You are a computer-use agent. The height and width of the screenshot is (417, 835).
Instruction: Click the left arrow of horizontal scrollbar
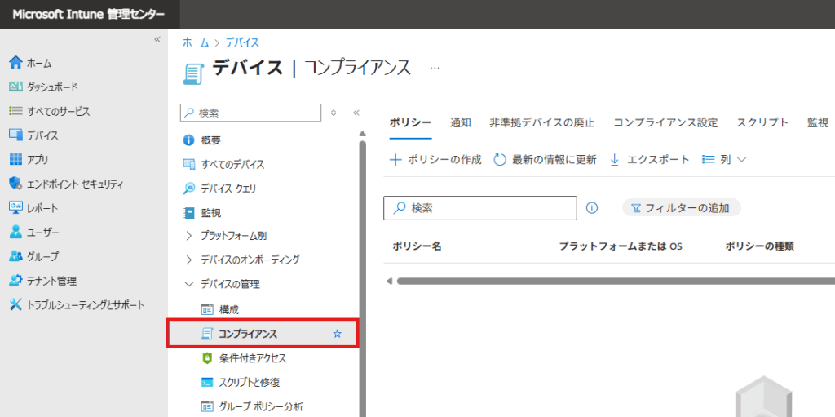pyautogui.click(x=389, y=281)
